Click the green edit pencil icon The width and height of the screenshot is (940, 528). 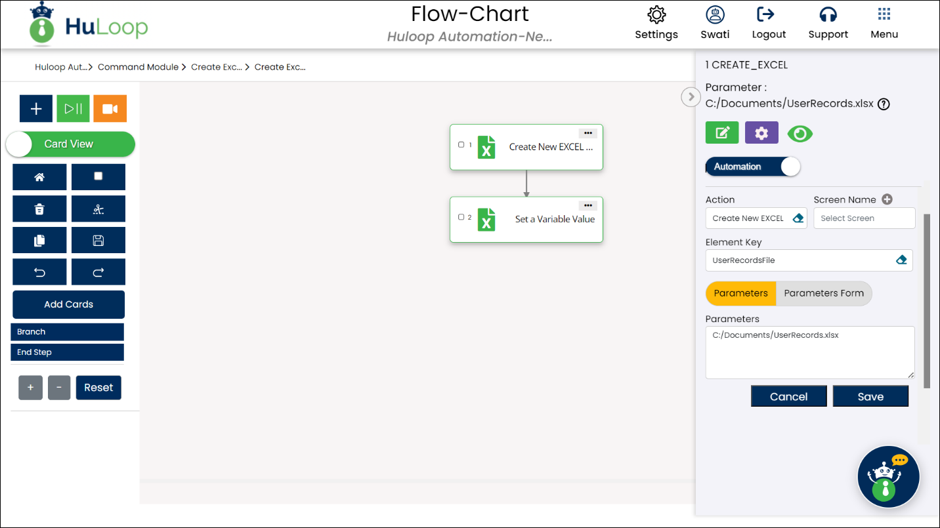tap(722, 133)
